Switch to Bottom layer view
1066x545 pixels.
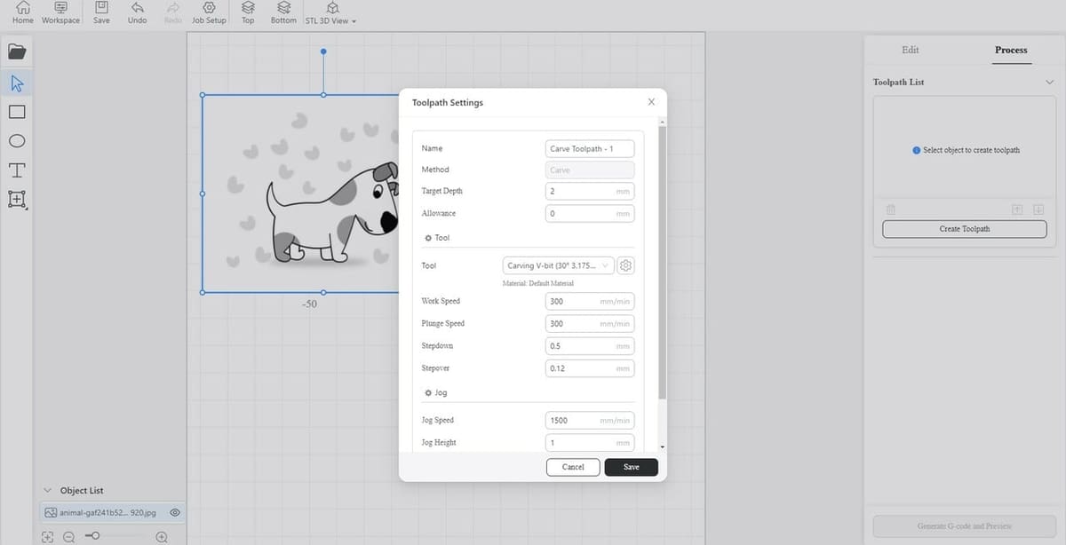pyautogui.click(x=283, y=12)
